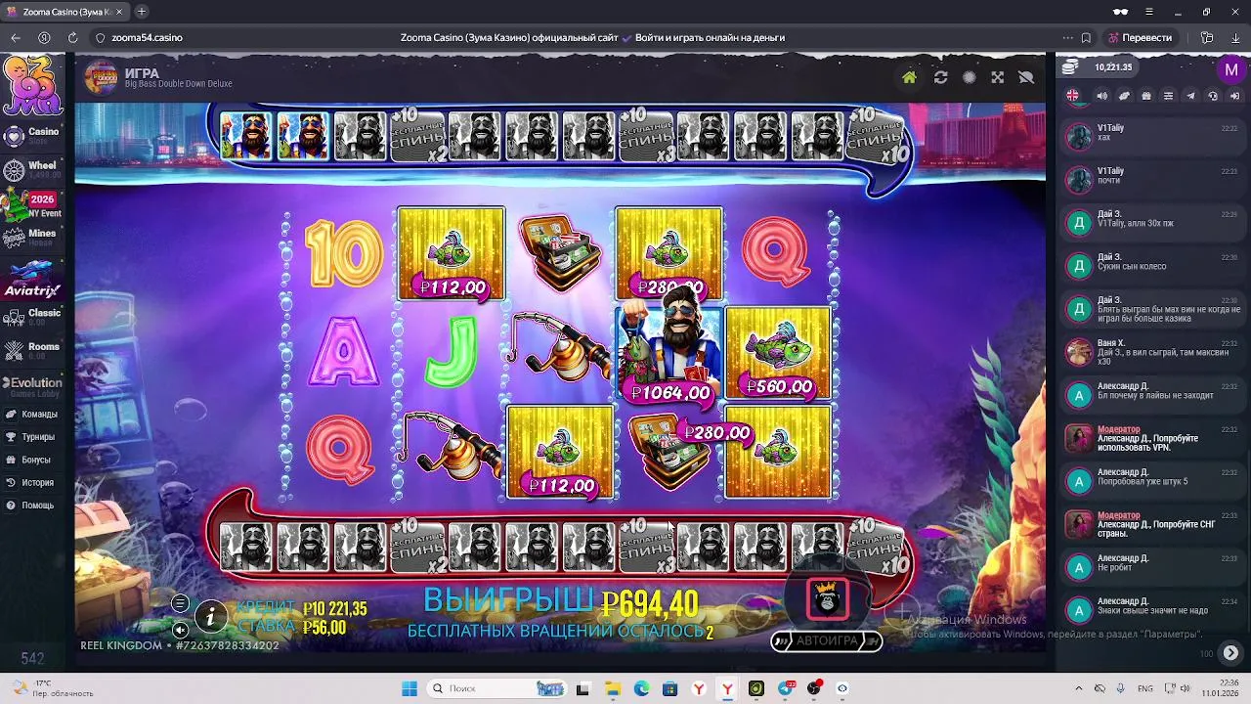Click the Zooma casino logo
This screenshot has width=1251, height=704.
point(32,85)
